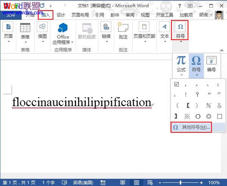Switch to Read Mode view
Image resolution: width=227 pixels, height=186 pixels.
click(x=123, y=182)
